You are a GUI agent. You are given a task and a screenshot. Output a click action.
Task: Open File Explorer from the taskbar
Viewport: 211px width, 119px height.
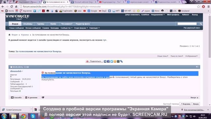(x=14, y=116)
